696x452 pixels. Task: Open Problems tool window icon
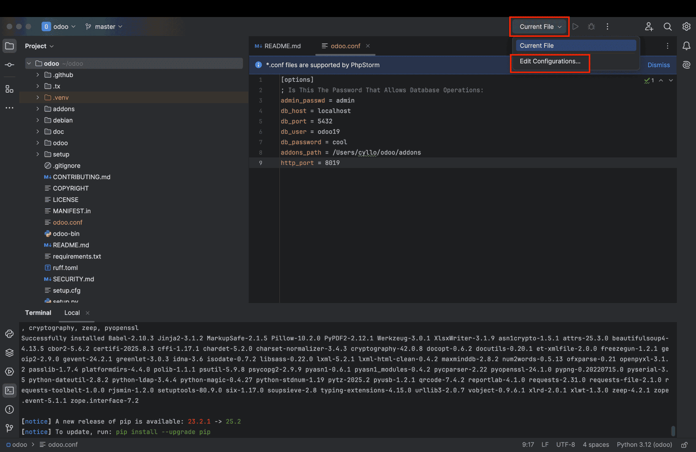(x=9, y=409)
